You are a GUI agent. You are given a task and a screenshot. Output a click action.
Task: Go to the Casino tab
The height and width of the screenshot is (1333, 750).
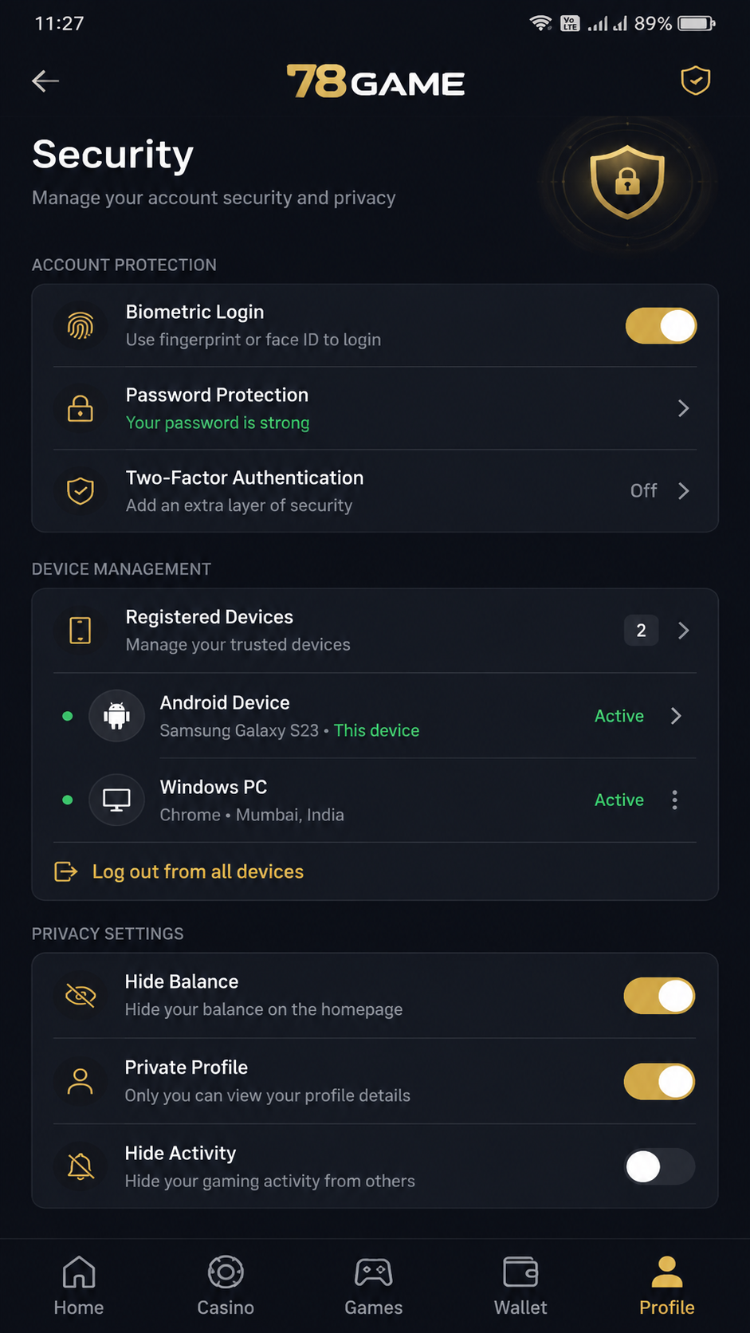point(226,1285)
